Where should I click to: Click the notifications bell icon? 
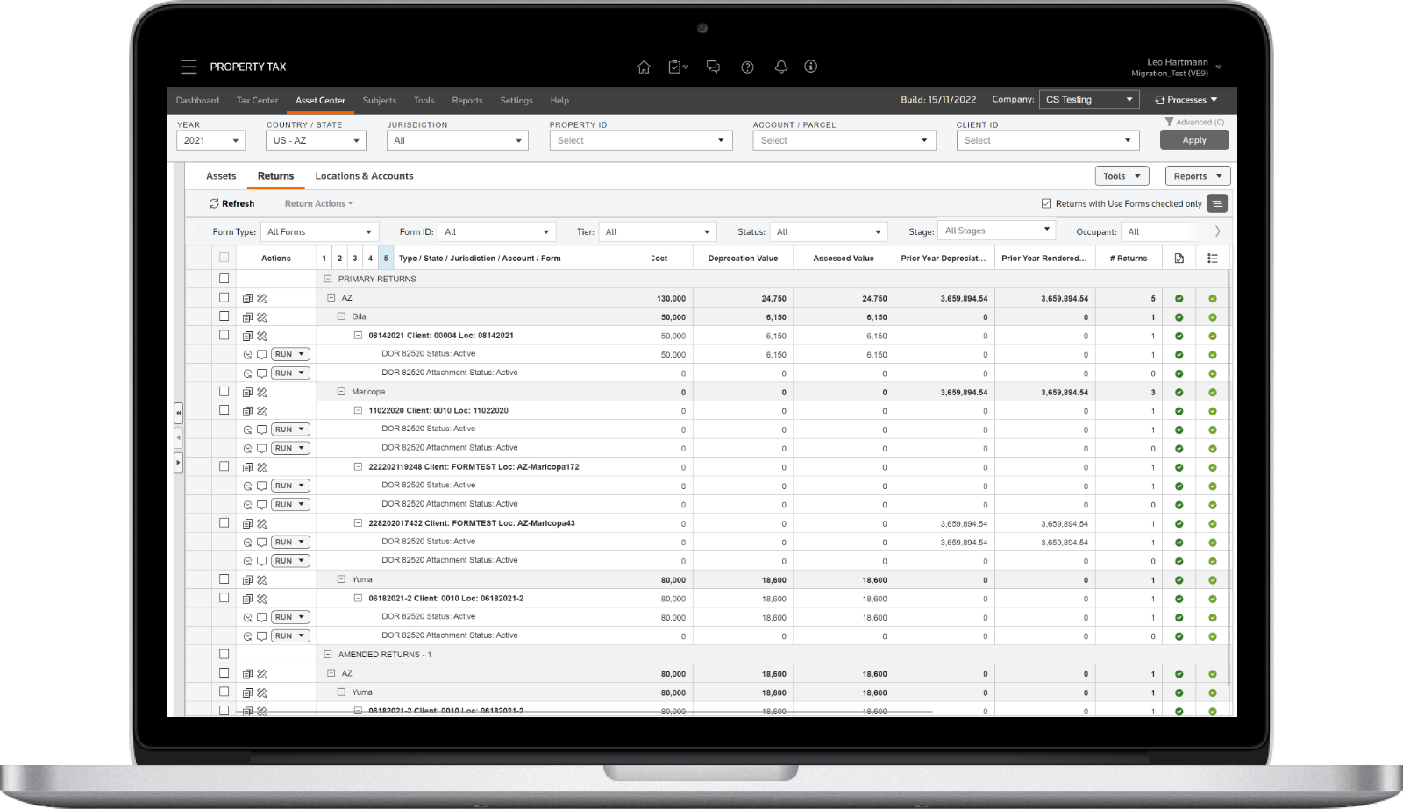[780, 67]
